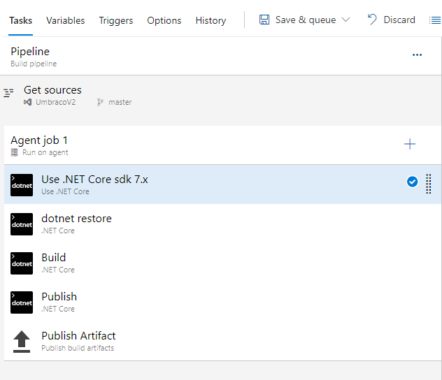Go to the Options tab
The width and height of the screenshot is (442, 380).
coord(164,20)
